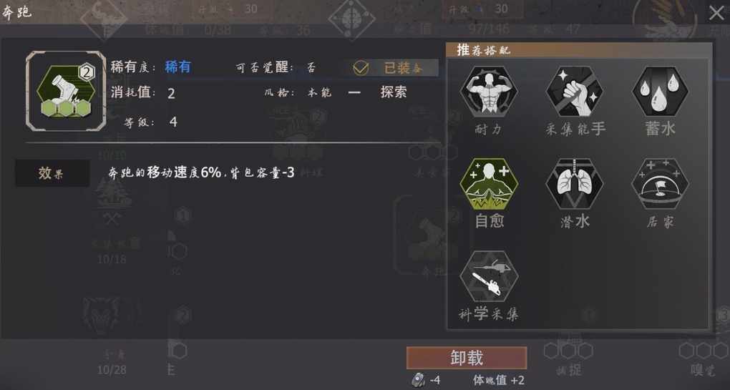
Task: Select the 耐力 muscle talent icon
Action: pos(488,91)
